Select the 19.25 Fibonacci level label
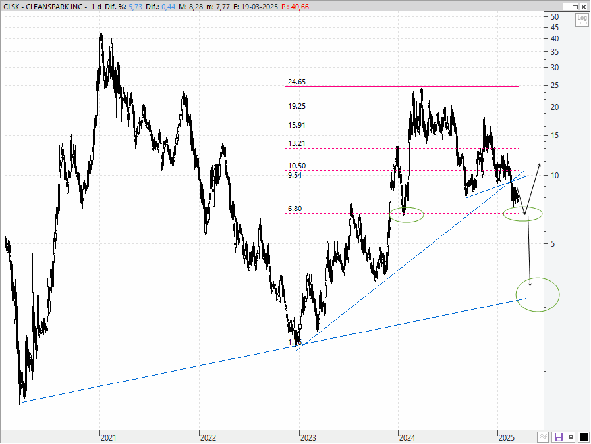The width and height of the screenshot is (591, 444). [296, 106]
